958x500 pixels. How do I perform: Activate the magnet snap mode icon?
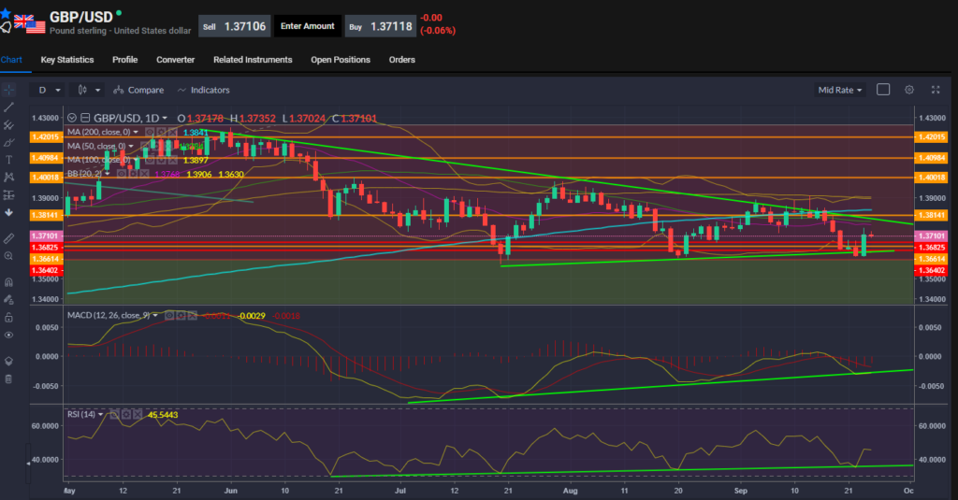8,281
